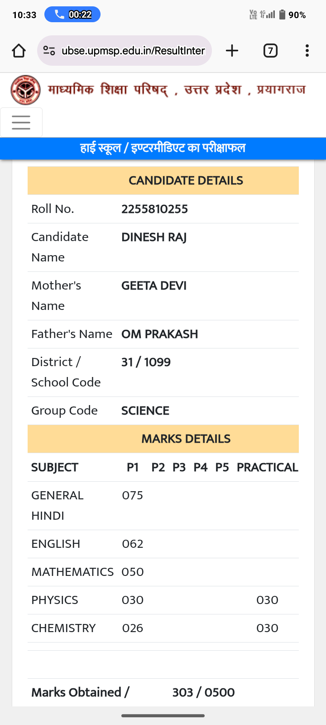This screenshot has height=725, width=326.
Task: Open a new tab with plus icon
Action: pos(232,51)
